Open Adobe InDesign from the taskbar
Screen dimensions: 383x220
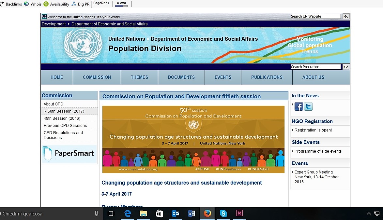[x=239, y=213]
